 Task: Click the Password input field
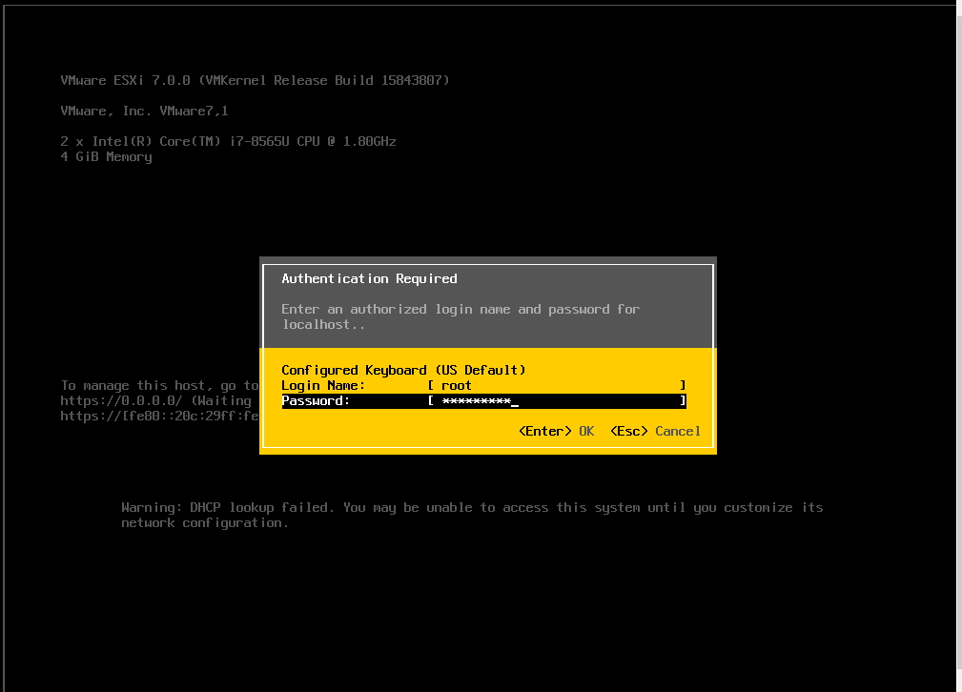click(557, 400)
